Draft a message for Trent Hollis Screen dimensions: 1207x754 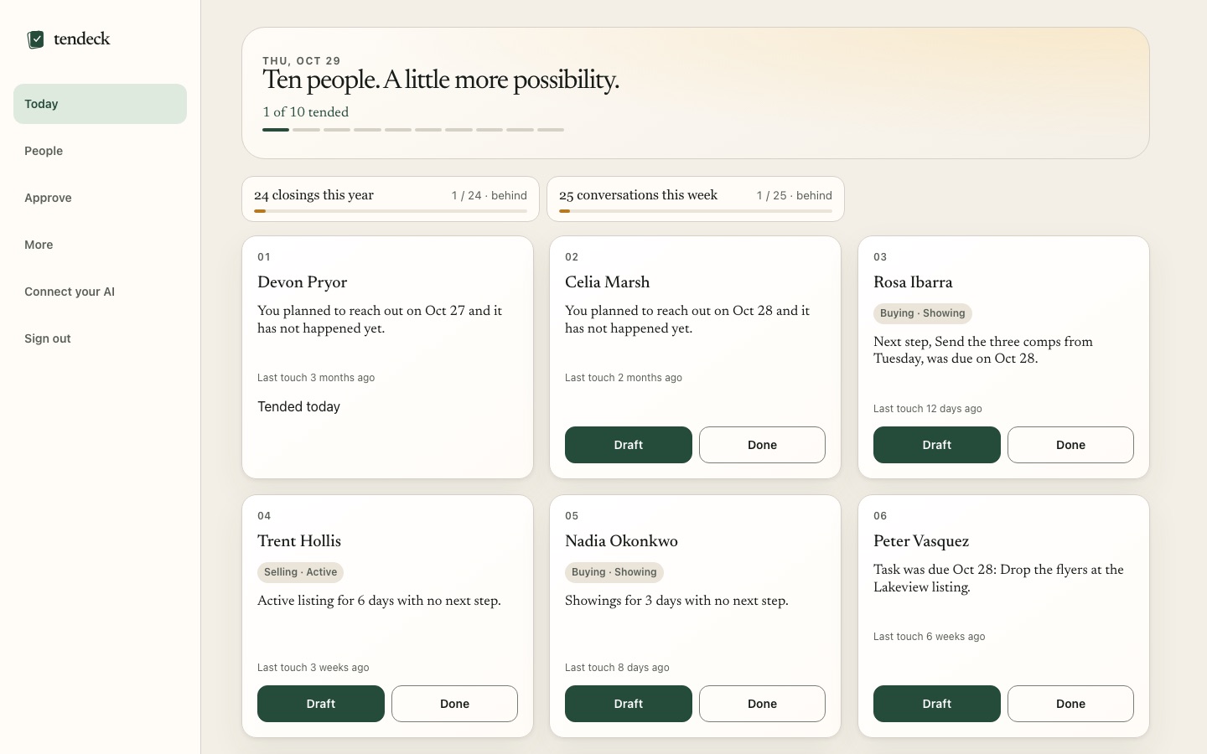click(x=321, y=704)
